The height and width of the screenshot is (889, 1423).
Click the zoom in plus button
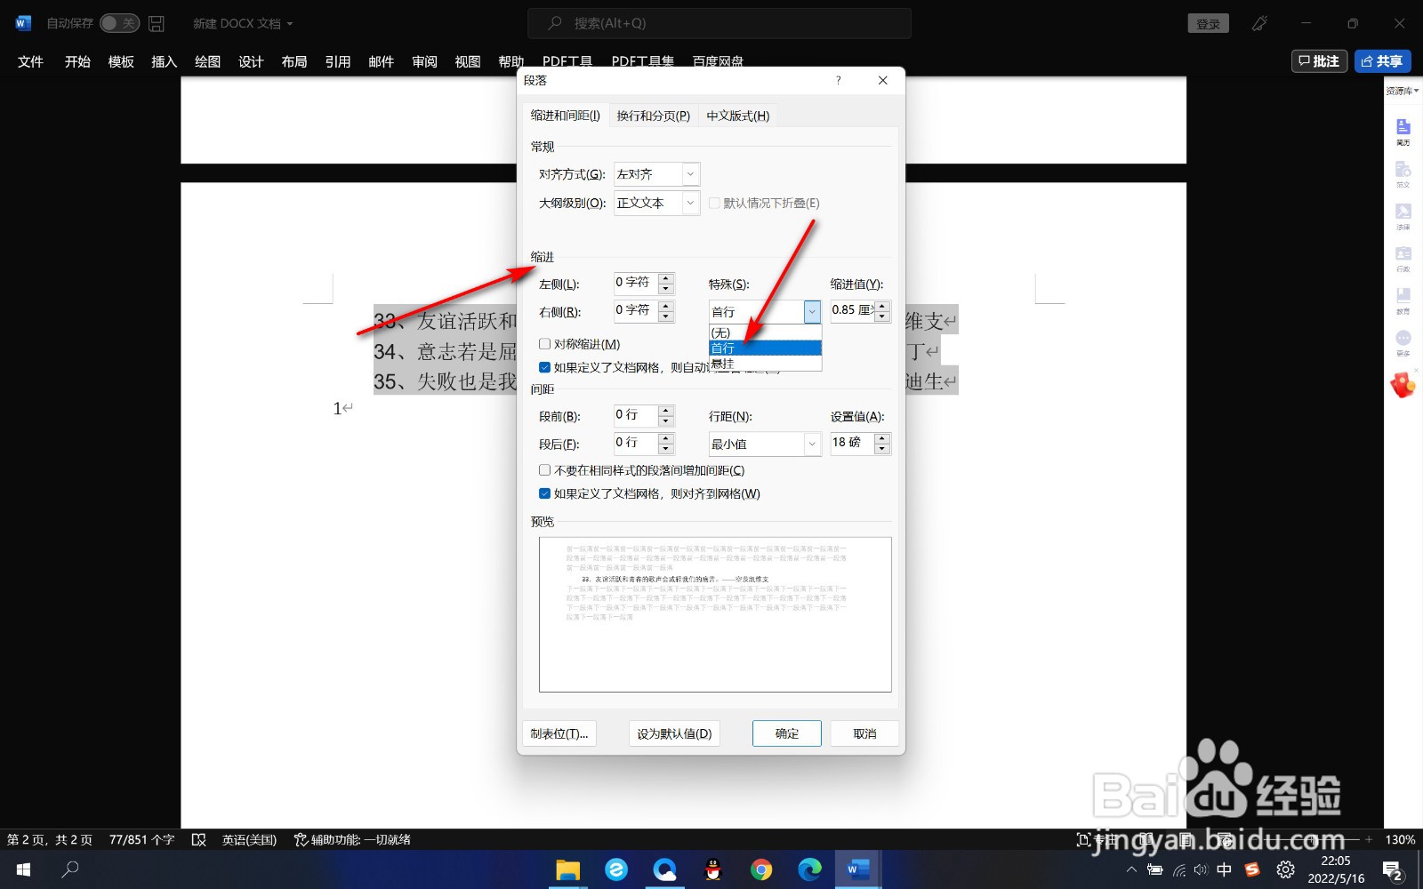(x=1369, y=839)
